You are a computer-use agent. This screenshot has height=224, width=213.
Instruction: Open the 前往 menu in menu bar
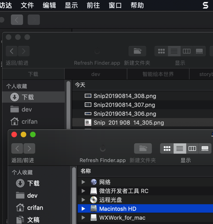93,5
